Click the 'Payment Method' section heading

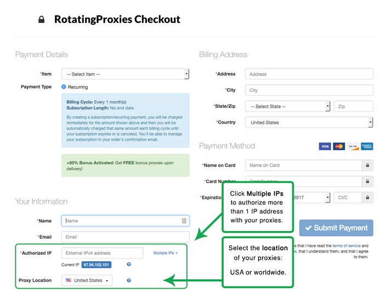(227, 146)
